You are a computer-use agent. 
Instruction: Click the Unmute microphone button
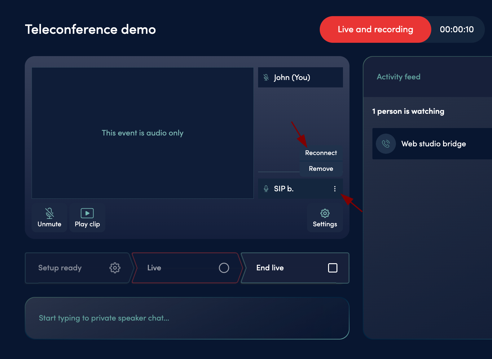coord(49,218)
